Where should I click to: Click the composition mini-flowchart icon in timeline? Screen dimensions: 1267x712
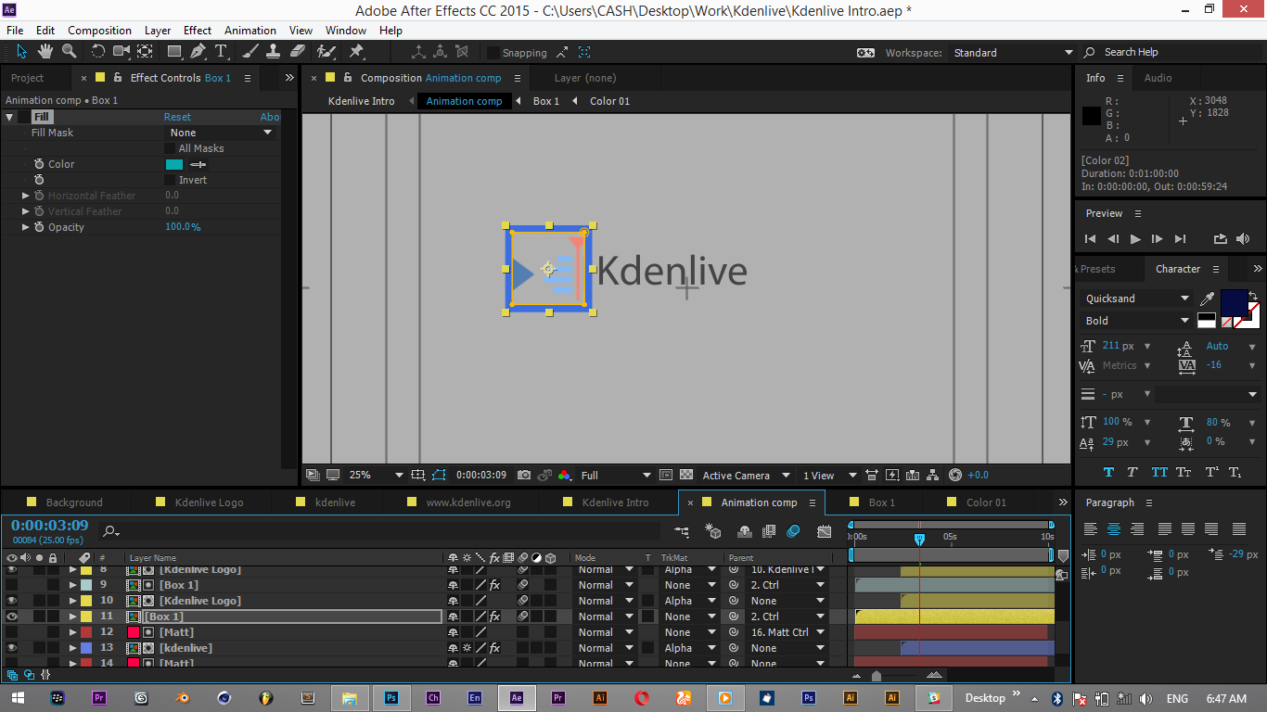682,531
